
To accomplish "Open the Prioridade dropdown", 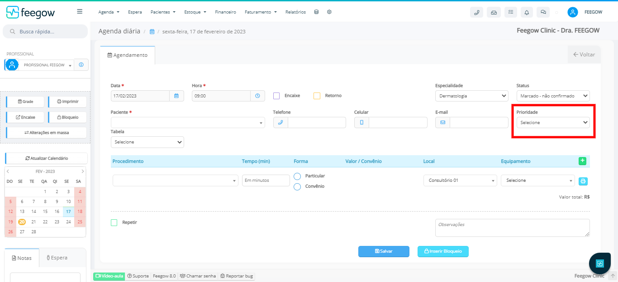I will 553,122.
